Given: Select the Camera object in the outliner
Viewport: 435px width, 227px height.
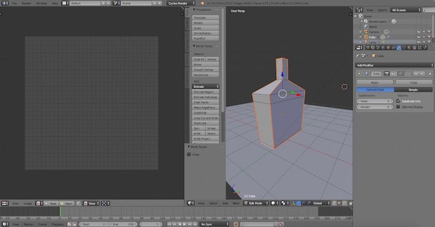Looking at the screenshot, I should click(x=373, y=32).
